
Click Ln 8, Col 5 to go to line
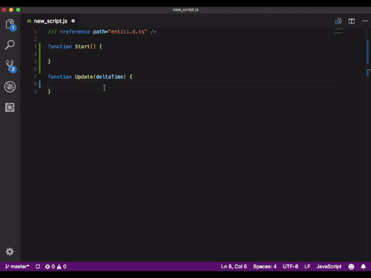234,267
